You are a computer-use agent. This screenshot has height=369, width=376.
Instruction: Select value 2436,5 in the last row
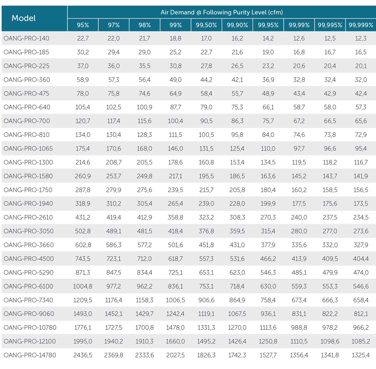click(x=83, y=355)
